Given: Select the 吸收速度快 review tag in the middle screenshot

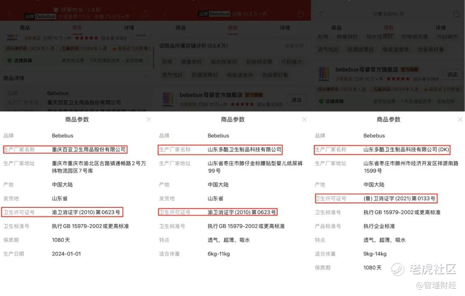Looking at the screenshot, I should pyautogui.click(x=240, y=75).
